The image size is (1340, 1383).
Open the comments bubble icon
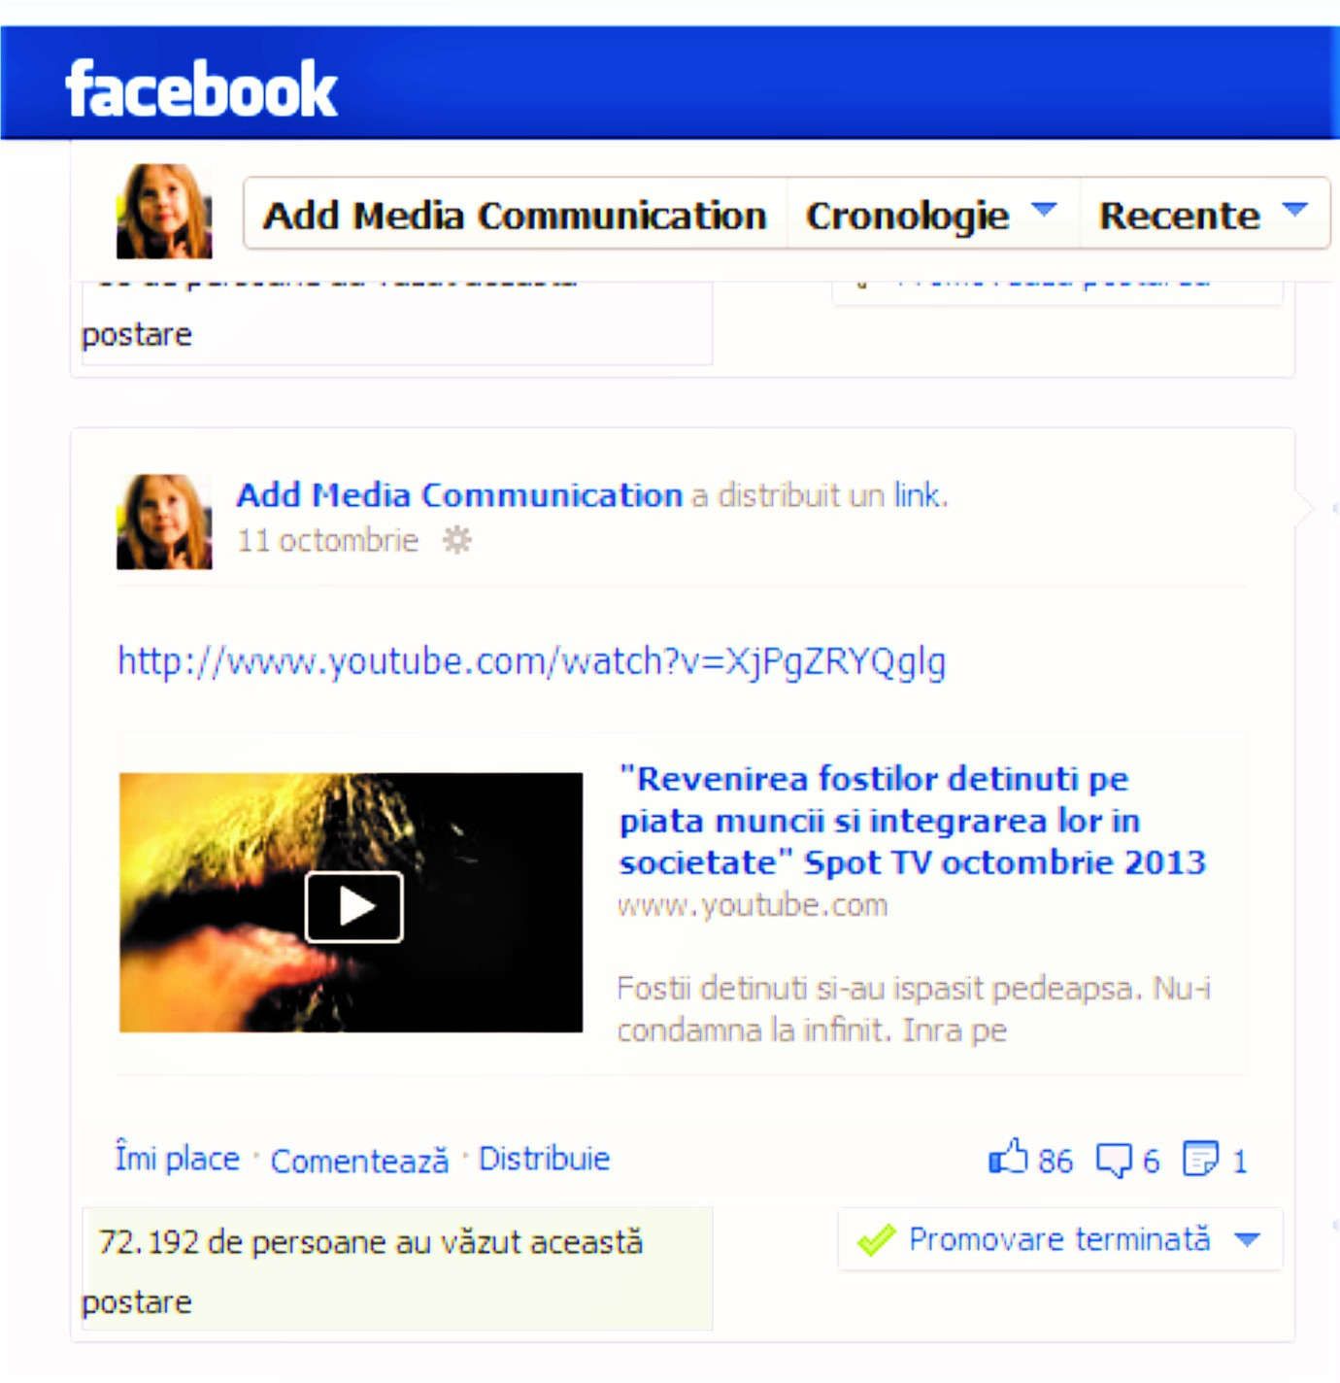tap(1114, 1160)
